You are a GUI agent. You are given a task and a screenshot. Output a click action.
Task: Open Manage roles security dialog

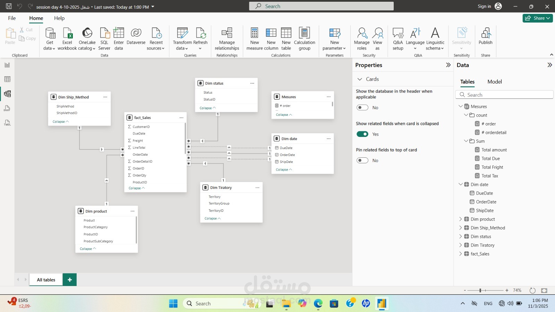[362, 39]
